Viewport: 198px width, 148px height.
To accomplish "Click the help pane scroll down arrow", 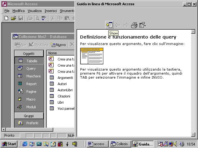I will [193, 134].
